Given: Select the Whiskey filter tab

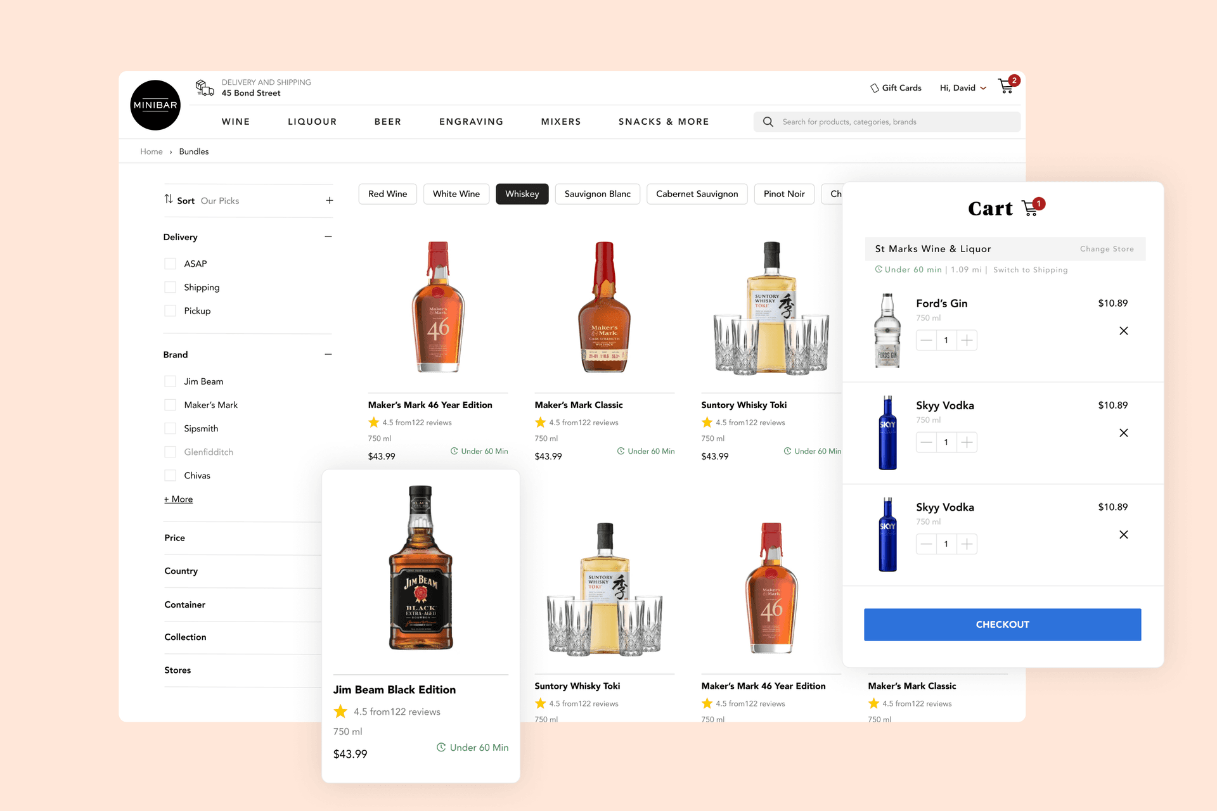Looking at the screenshot, I should [522, 194].
